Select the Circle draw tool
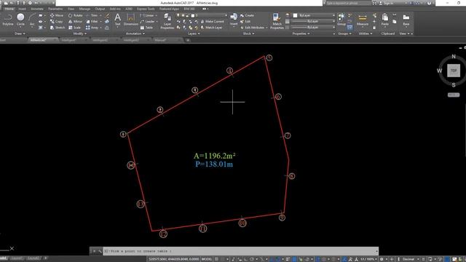Viewport: 466px width, 262px height. [x=20, y=20]
